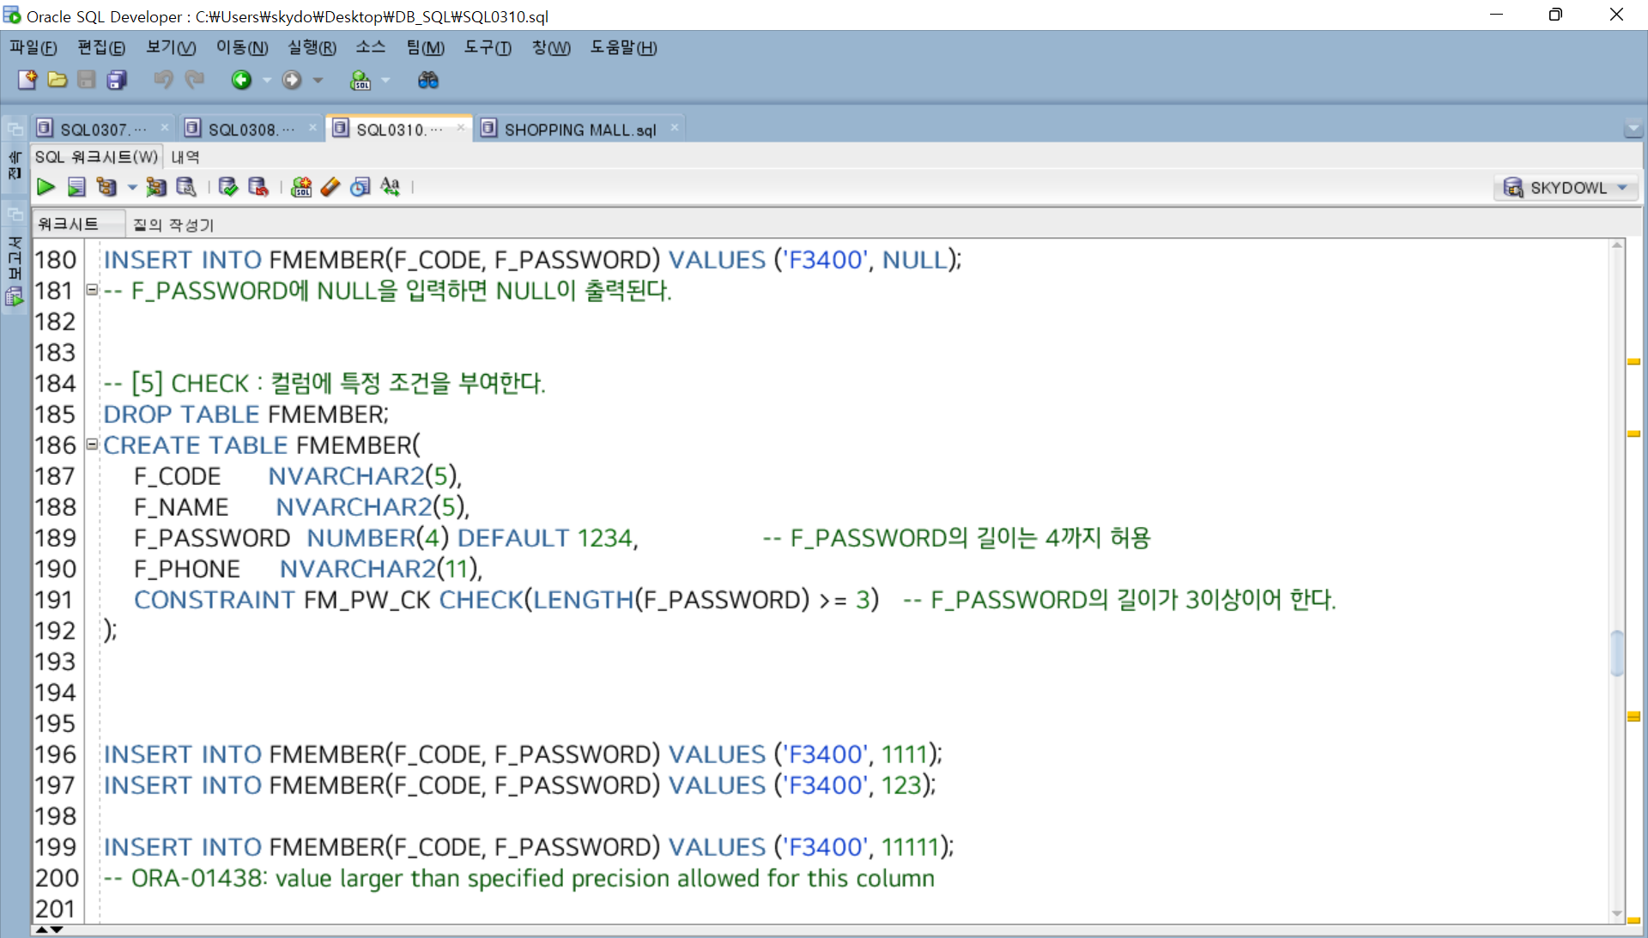Click the To Upper/Lower case icon
Viewport: 1648px width, 938px height.
point(391,187)
